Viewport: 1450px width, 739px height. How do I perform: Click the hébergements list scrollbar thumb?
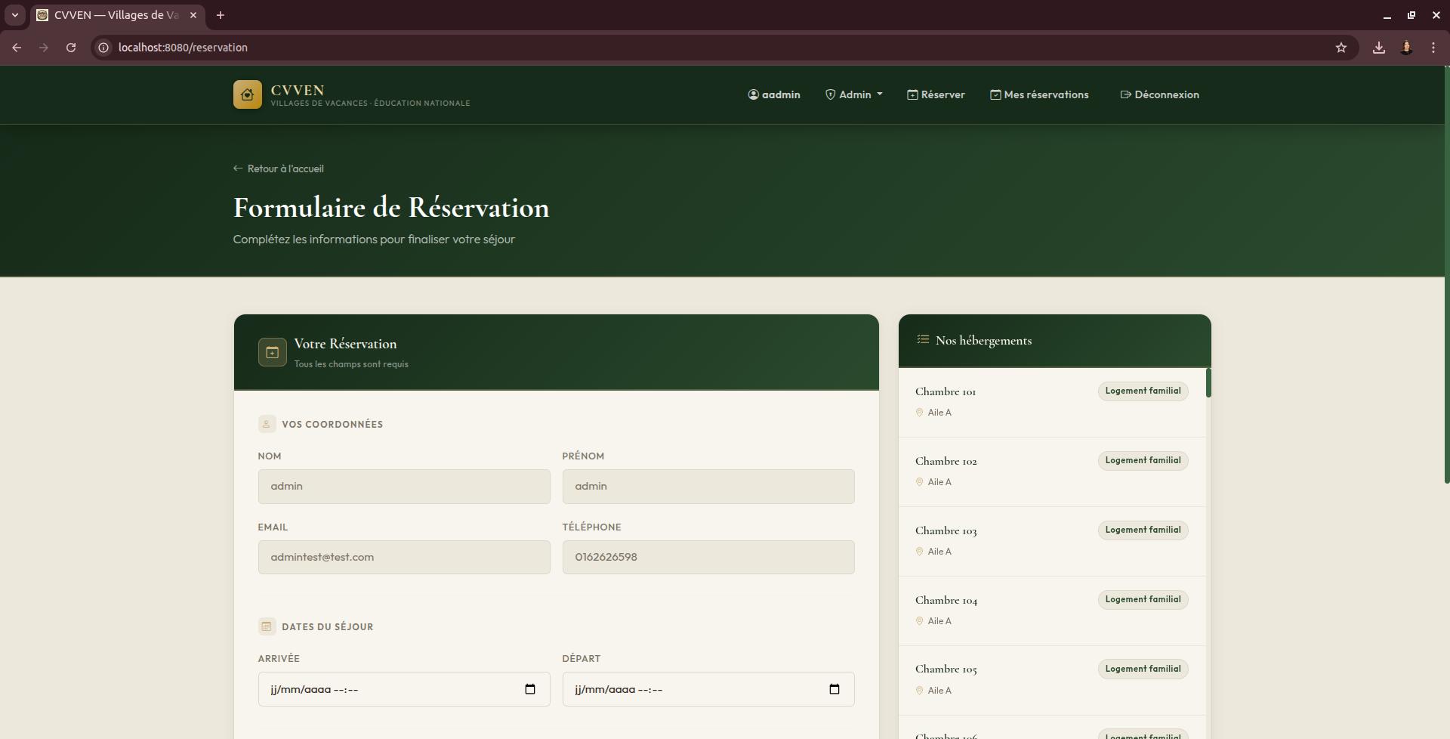1208,382
